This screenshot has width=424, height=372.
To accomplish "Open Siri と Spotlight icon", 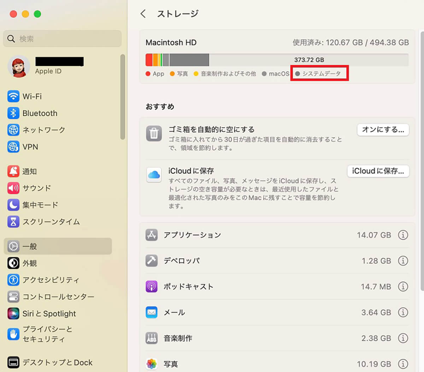I will tap(13, 313).
